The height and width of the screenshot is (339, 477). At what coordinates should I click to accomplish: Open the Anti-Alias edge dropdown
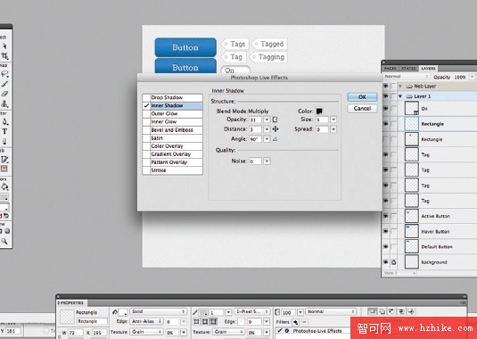147,322
